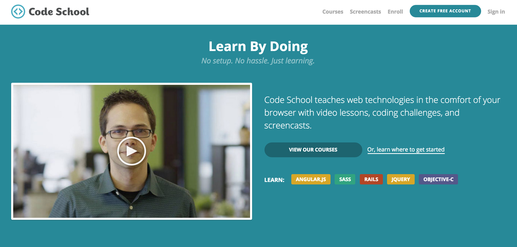Click the 'LEARN:' label

(274, 180)
